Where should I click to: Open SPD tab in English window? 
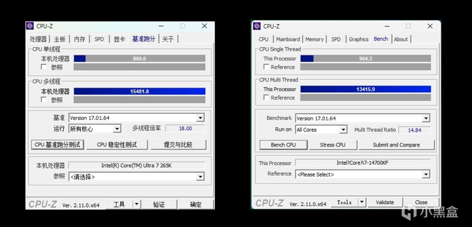pyautogui.click(x=336, y=39)
